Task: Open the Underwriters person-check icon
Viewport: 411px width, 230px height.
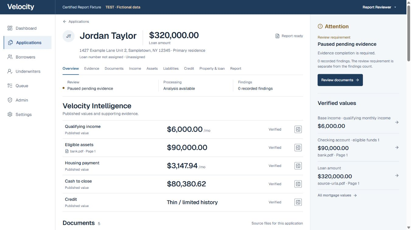Action: point(10,72)
